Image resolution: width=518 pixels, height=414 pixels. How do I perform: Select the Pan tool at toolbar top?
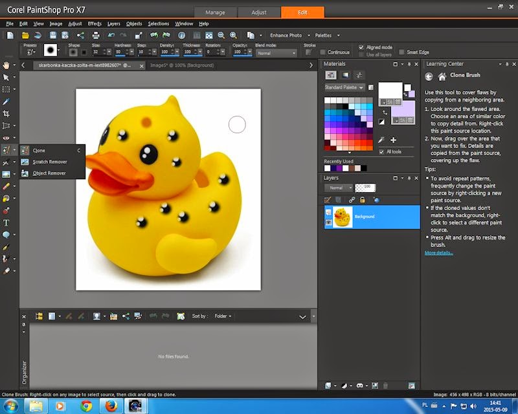(x=6, y=65)
